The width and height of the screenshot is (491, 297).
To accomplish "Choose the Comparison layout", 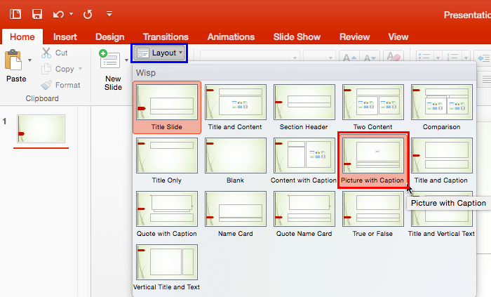I will pos(441,107).
